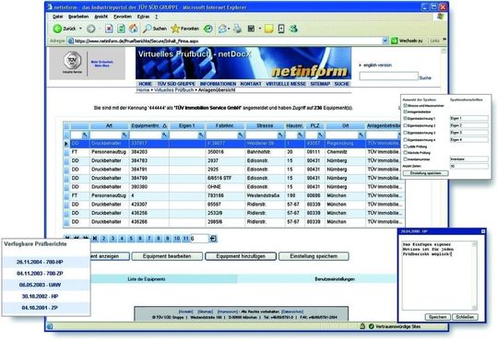Screen dimensions: 498x341
Task: Click Einstellung speichern below the table
Action: pyautogui.click(x=314, y=256)
